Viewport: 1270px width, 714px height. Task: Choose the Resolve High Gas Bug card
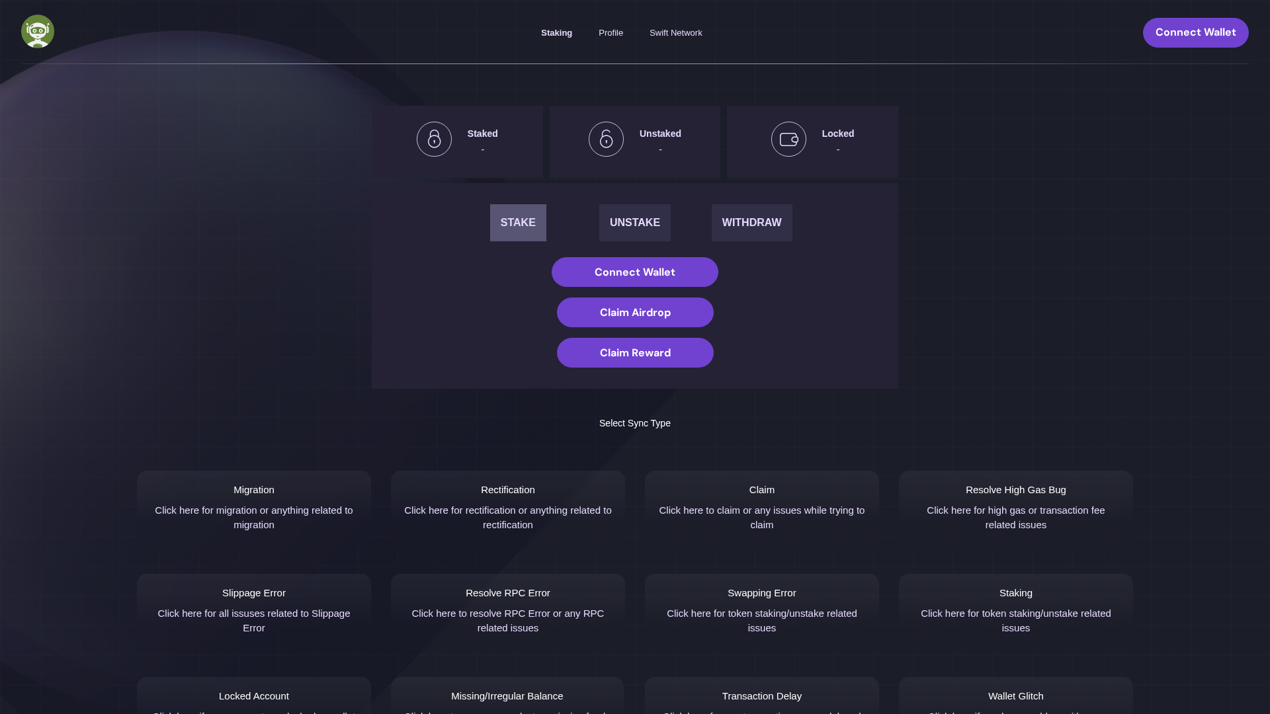tap(1016, 511)
